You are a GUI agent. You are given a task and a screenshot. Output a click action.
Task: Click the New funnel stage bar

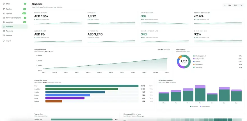(92, 86)
